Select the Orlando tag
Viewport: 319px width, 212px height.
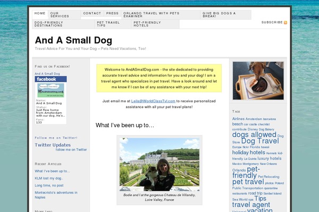pyautogui.click(x=239, y=170)
